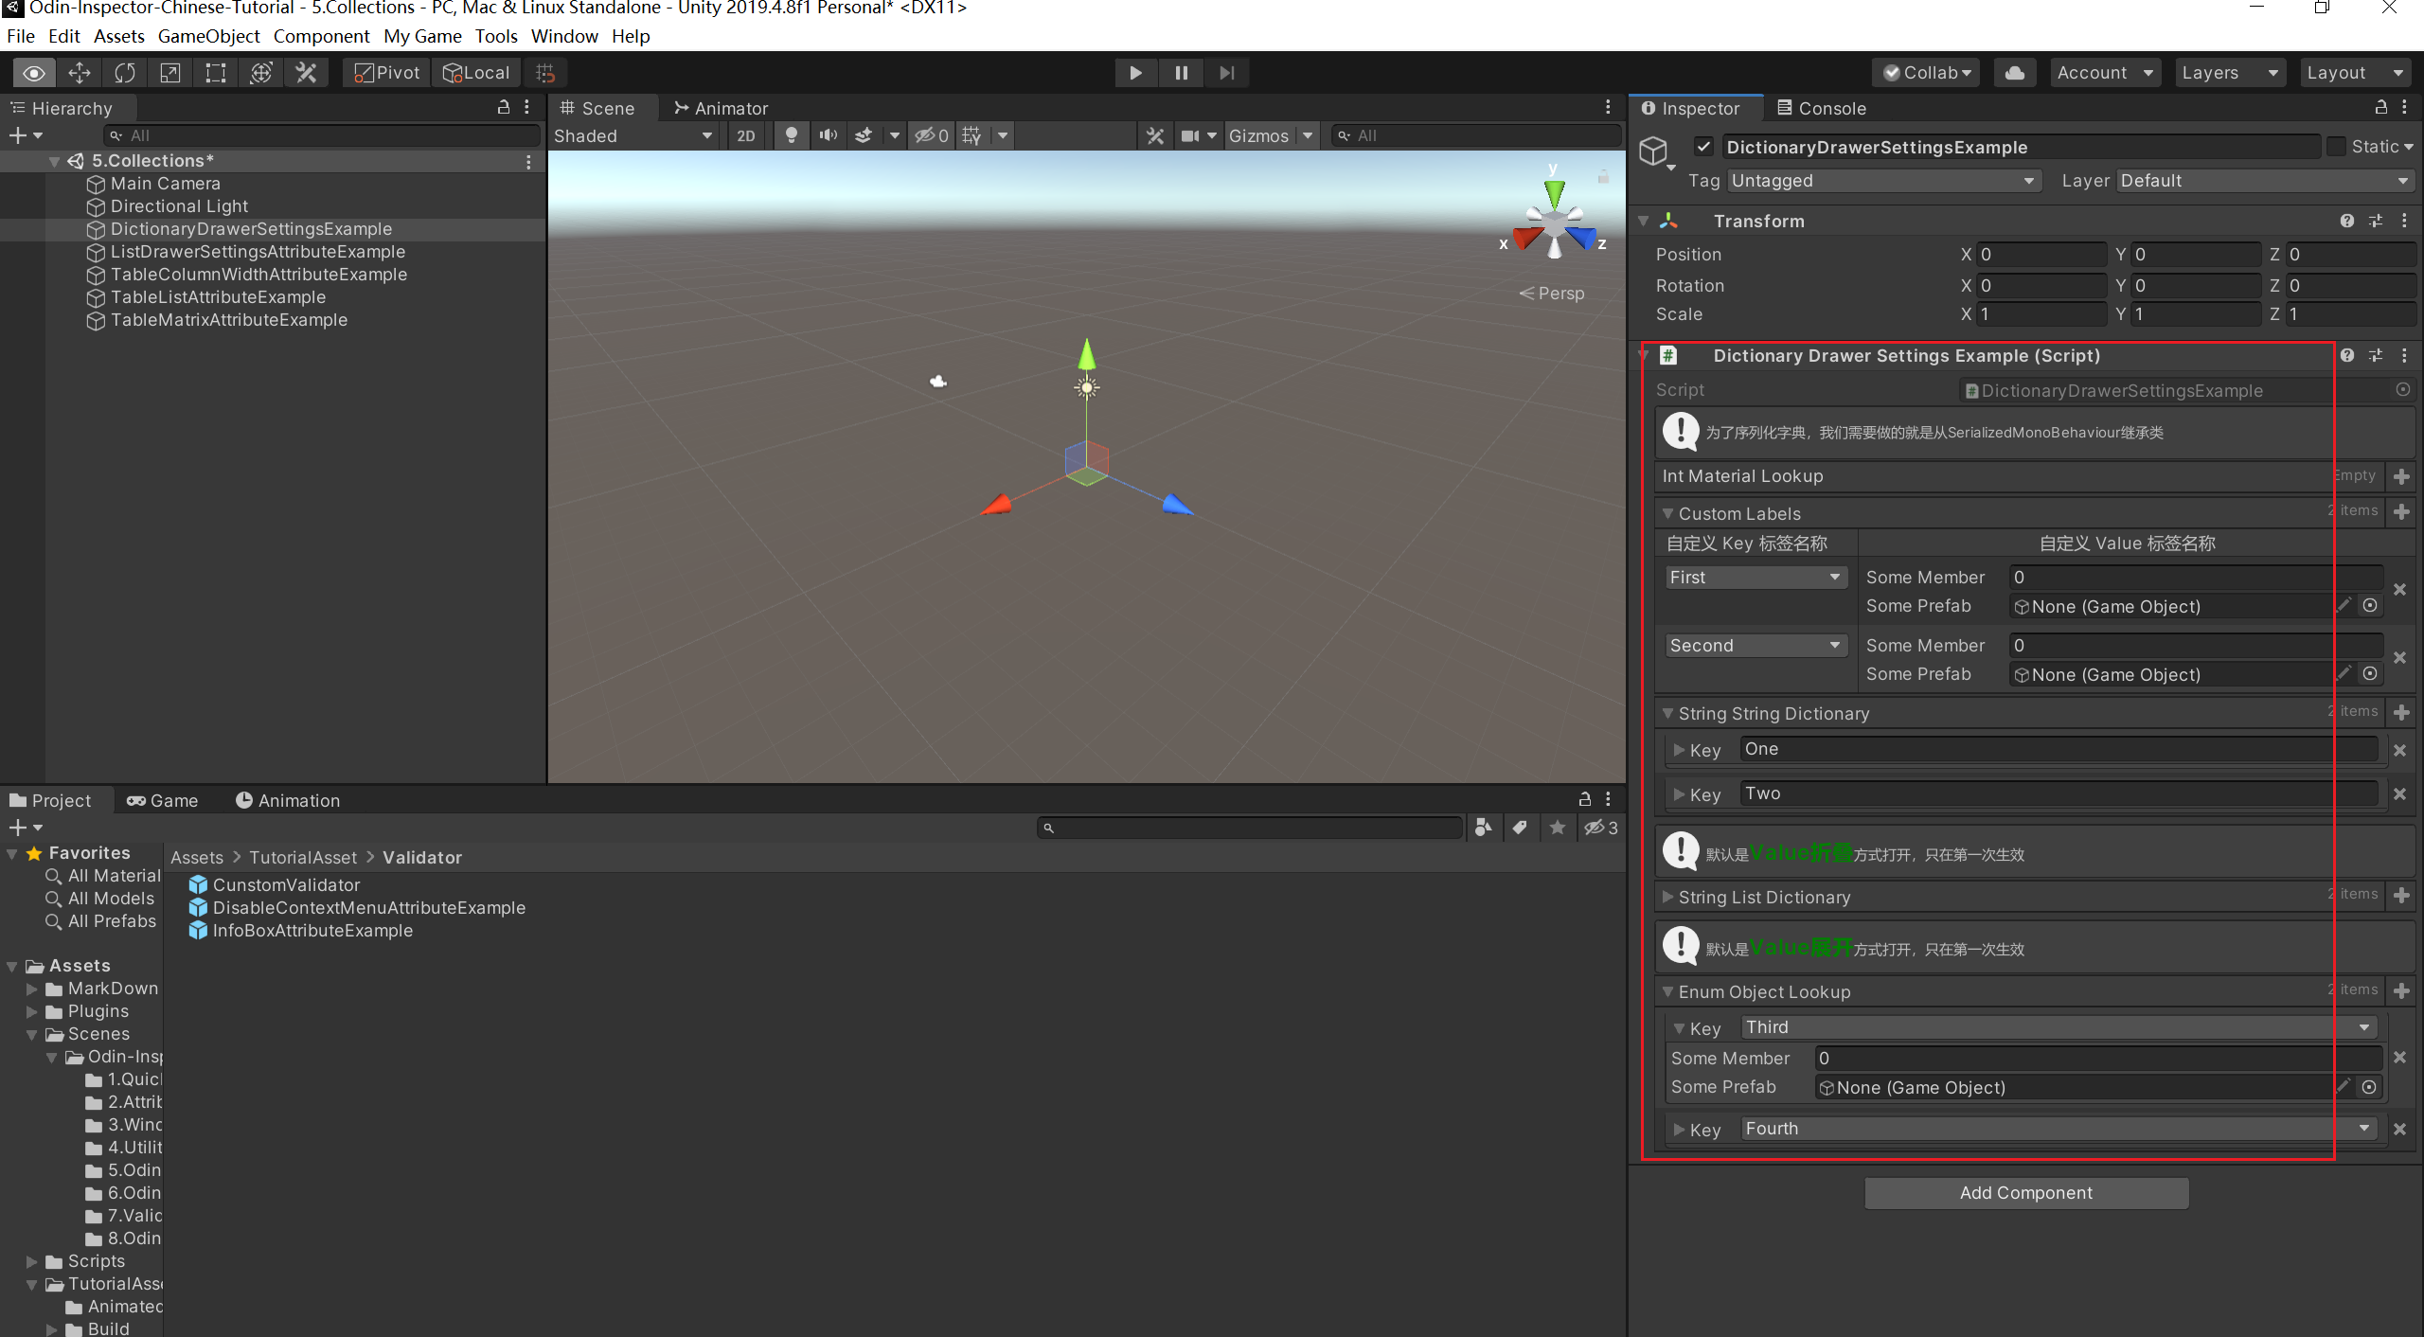This screenshot has height=1337, width=2424.
Task: Click Project search field
Action: [x=1250, y=828]
